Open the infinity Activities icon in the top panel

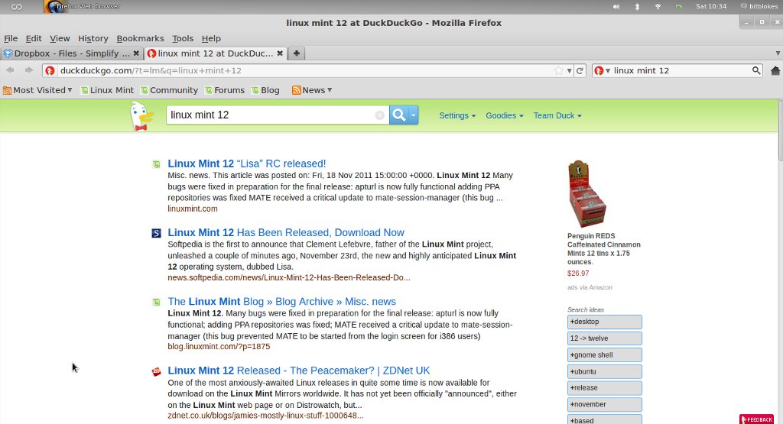coord(17,6)
